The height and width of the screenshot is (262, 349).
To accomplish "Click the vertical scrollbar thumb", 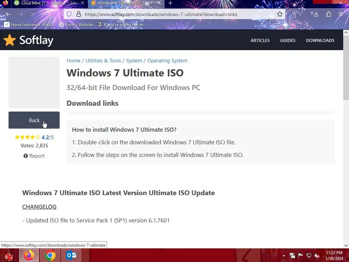I will (x=346, y=68).
